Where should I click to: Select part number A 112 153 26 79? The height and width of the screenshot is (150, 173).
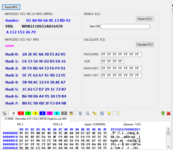pos(21,32)
